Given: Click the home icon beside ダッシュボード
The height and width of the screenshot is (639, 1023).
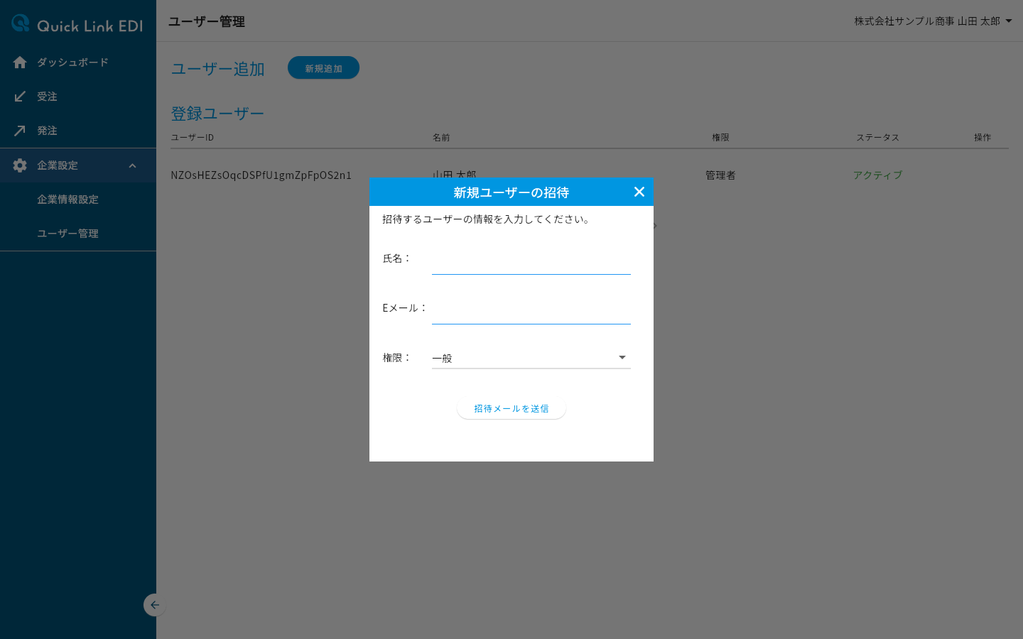Looking at the screenshot, I should (20, 62).
